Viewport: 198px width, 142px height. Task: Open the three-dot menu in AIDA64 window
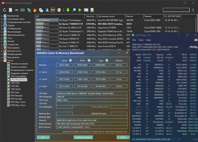(x=193, y=10)
